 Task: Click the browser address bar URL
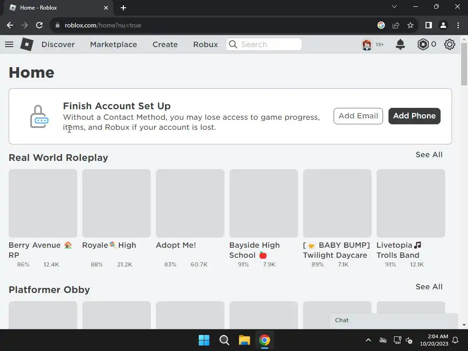pyautogui.click(x=103, y=26)
